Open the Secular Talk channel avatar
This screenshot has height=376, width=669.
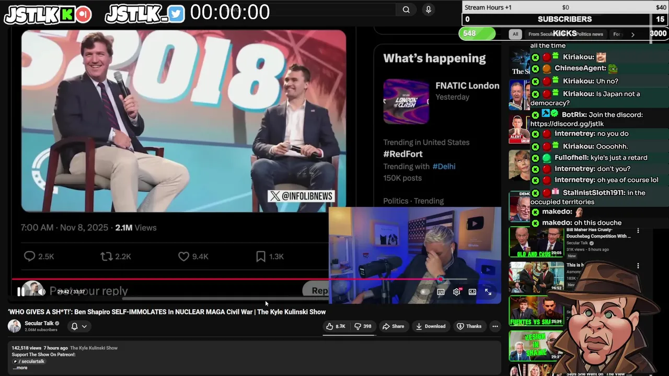click(14, 326)
